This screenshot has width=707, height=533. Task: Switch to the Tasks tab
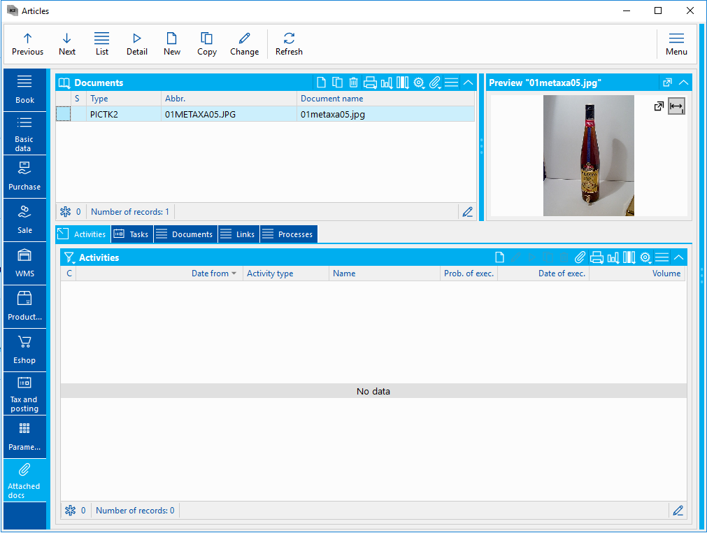click(x=131, y=234)
